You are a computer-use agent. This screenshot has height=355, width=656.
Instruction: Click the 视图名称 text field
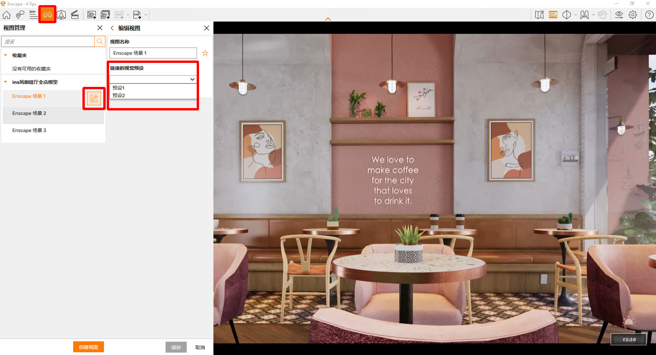153,53
